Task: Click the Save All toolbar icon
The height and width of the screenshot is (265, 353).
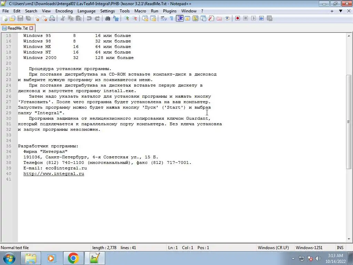Action: (x=28, y=19)
